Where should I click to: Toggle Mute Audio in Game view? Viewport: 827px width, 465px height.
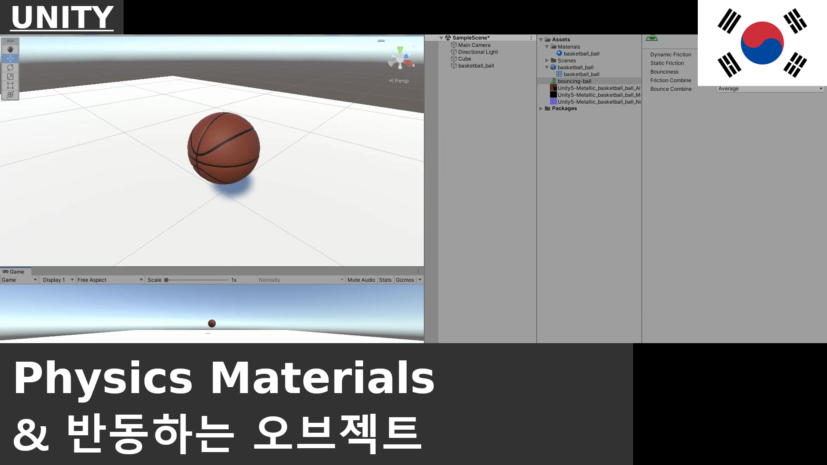point(361,280)
